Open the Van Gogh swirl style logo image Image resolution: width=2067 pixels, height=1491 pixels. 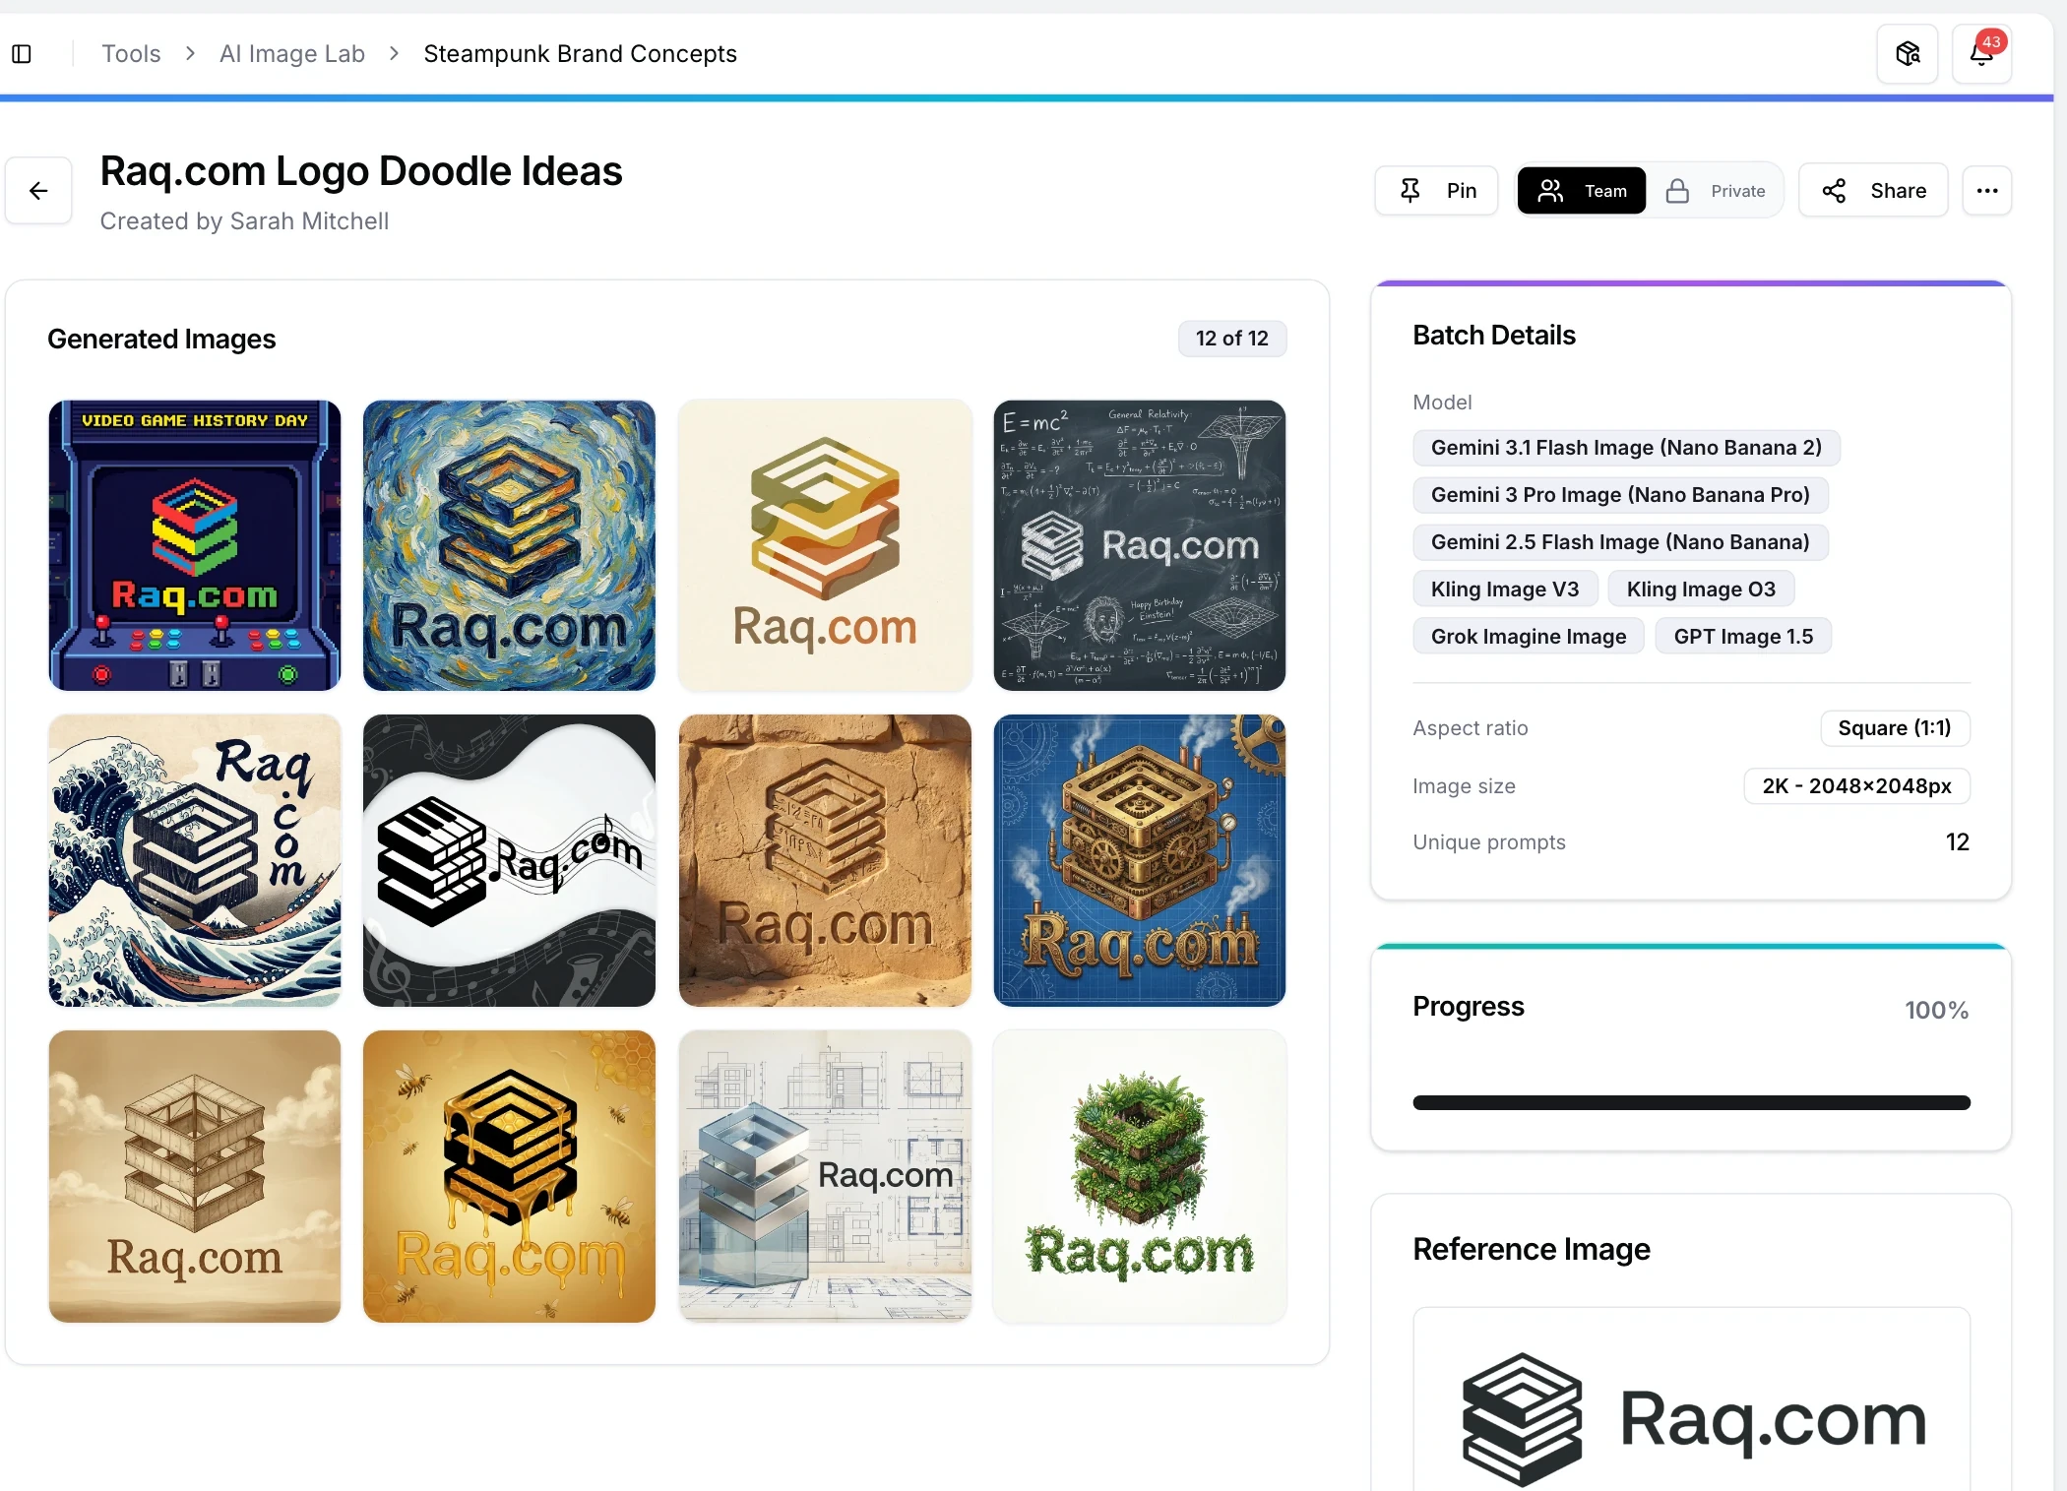(x=509, y=545)
